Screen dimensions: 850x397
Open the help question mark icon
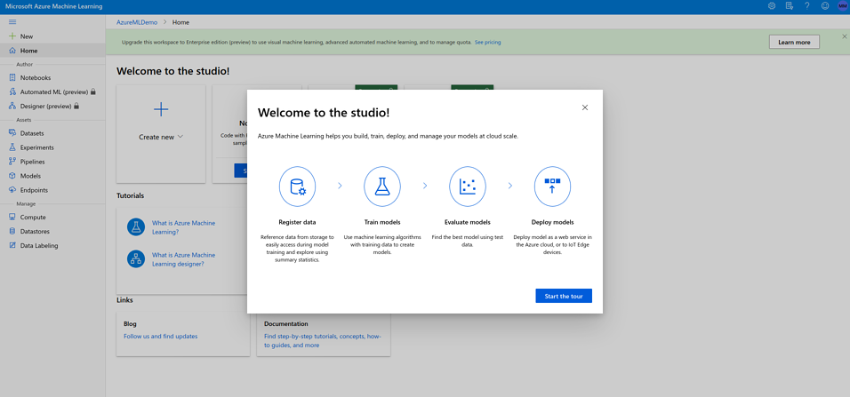[x=807, y=6]
